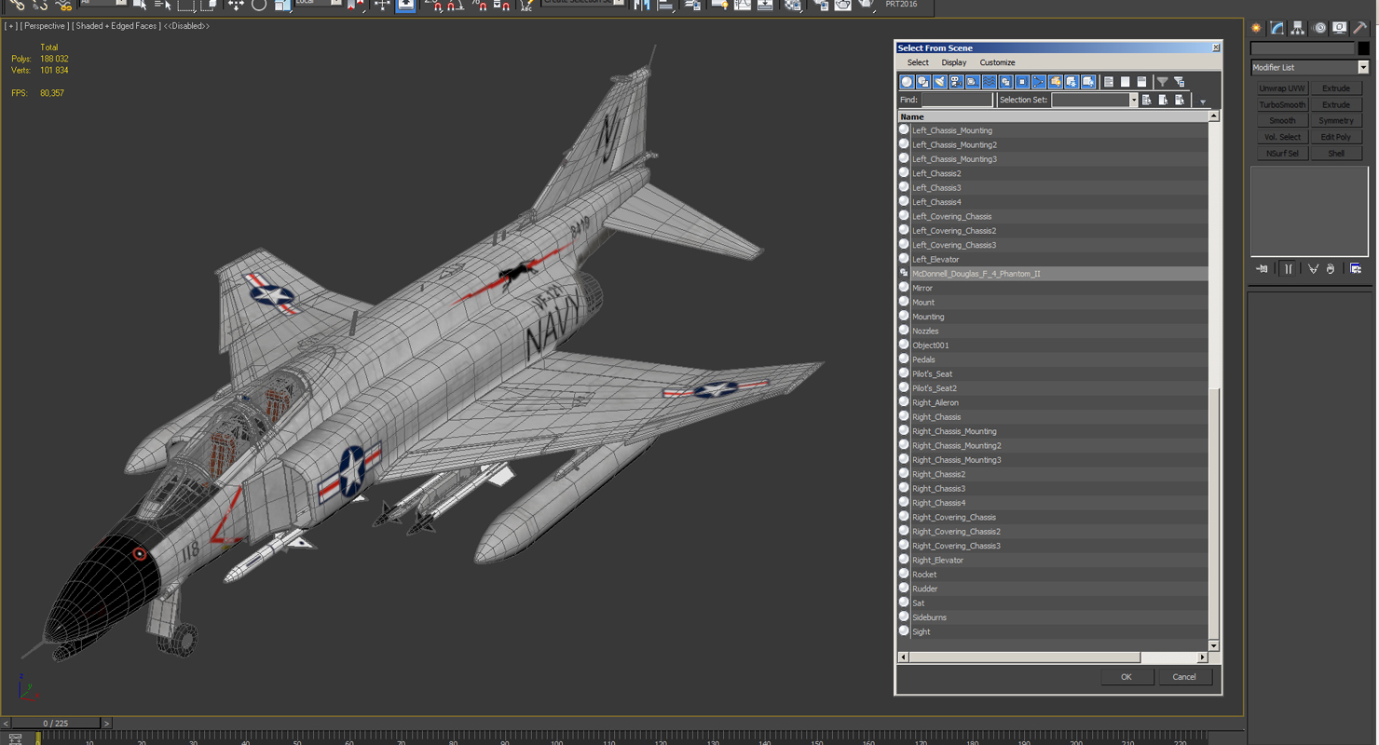Click the Vol. Select modifier button
Screen dimensions: 1379x745
pyautogui.click(x=1282, y=137)
